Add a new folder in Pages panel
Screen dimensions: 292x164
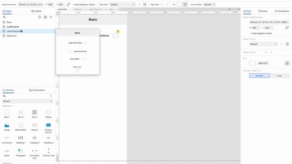click(45, 17)
